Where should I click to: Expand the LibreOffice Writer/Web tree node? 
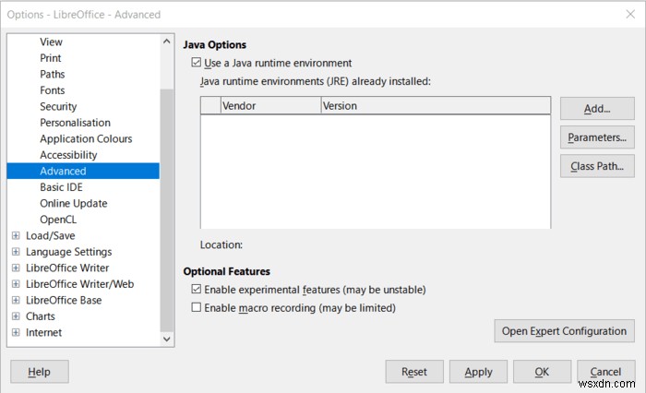[16, 284]
